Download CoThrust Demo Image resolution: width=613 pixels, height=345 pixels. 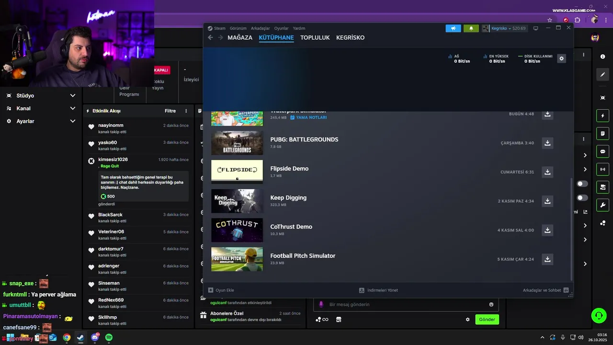point(547,230)
